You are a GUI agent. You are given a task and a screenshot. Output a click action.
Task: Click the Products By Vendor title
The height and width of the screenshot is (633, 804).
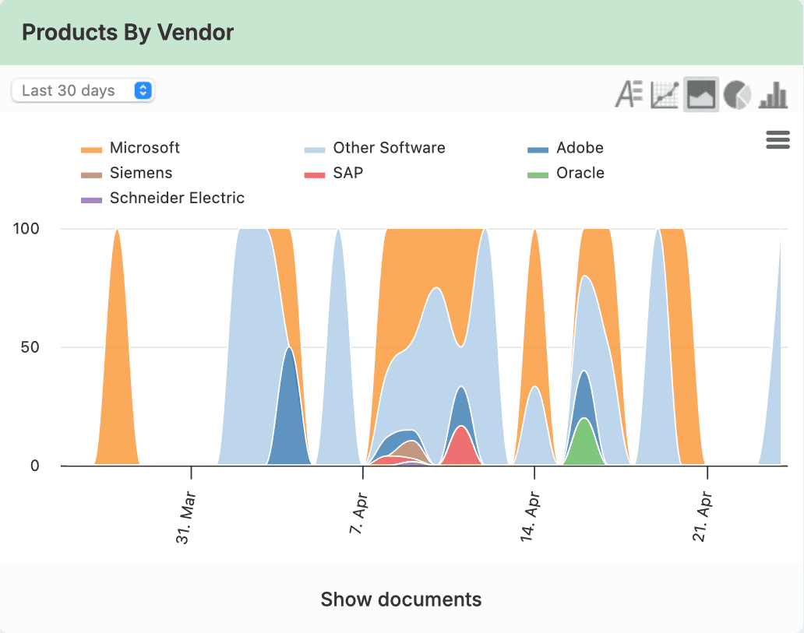128,32
